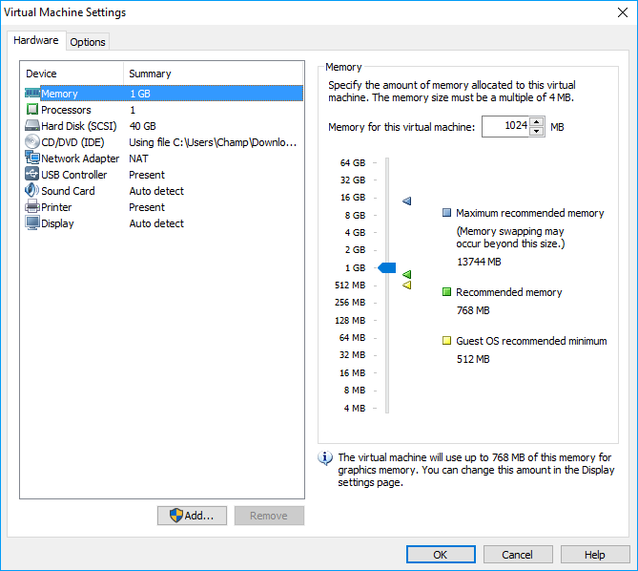Click the Hard Disk (SCSI) drive icon
Screen dimensions: 638x571
click(x=32, y=125)
